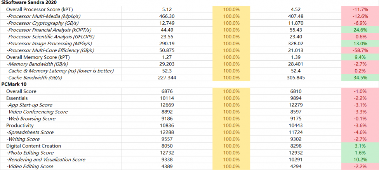Select the Rendering and Visualization Score label
The height and width of the screenshot is (170, 379).
click(46, 160)
